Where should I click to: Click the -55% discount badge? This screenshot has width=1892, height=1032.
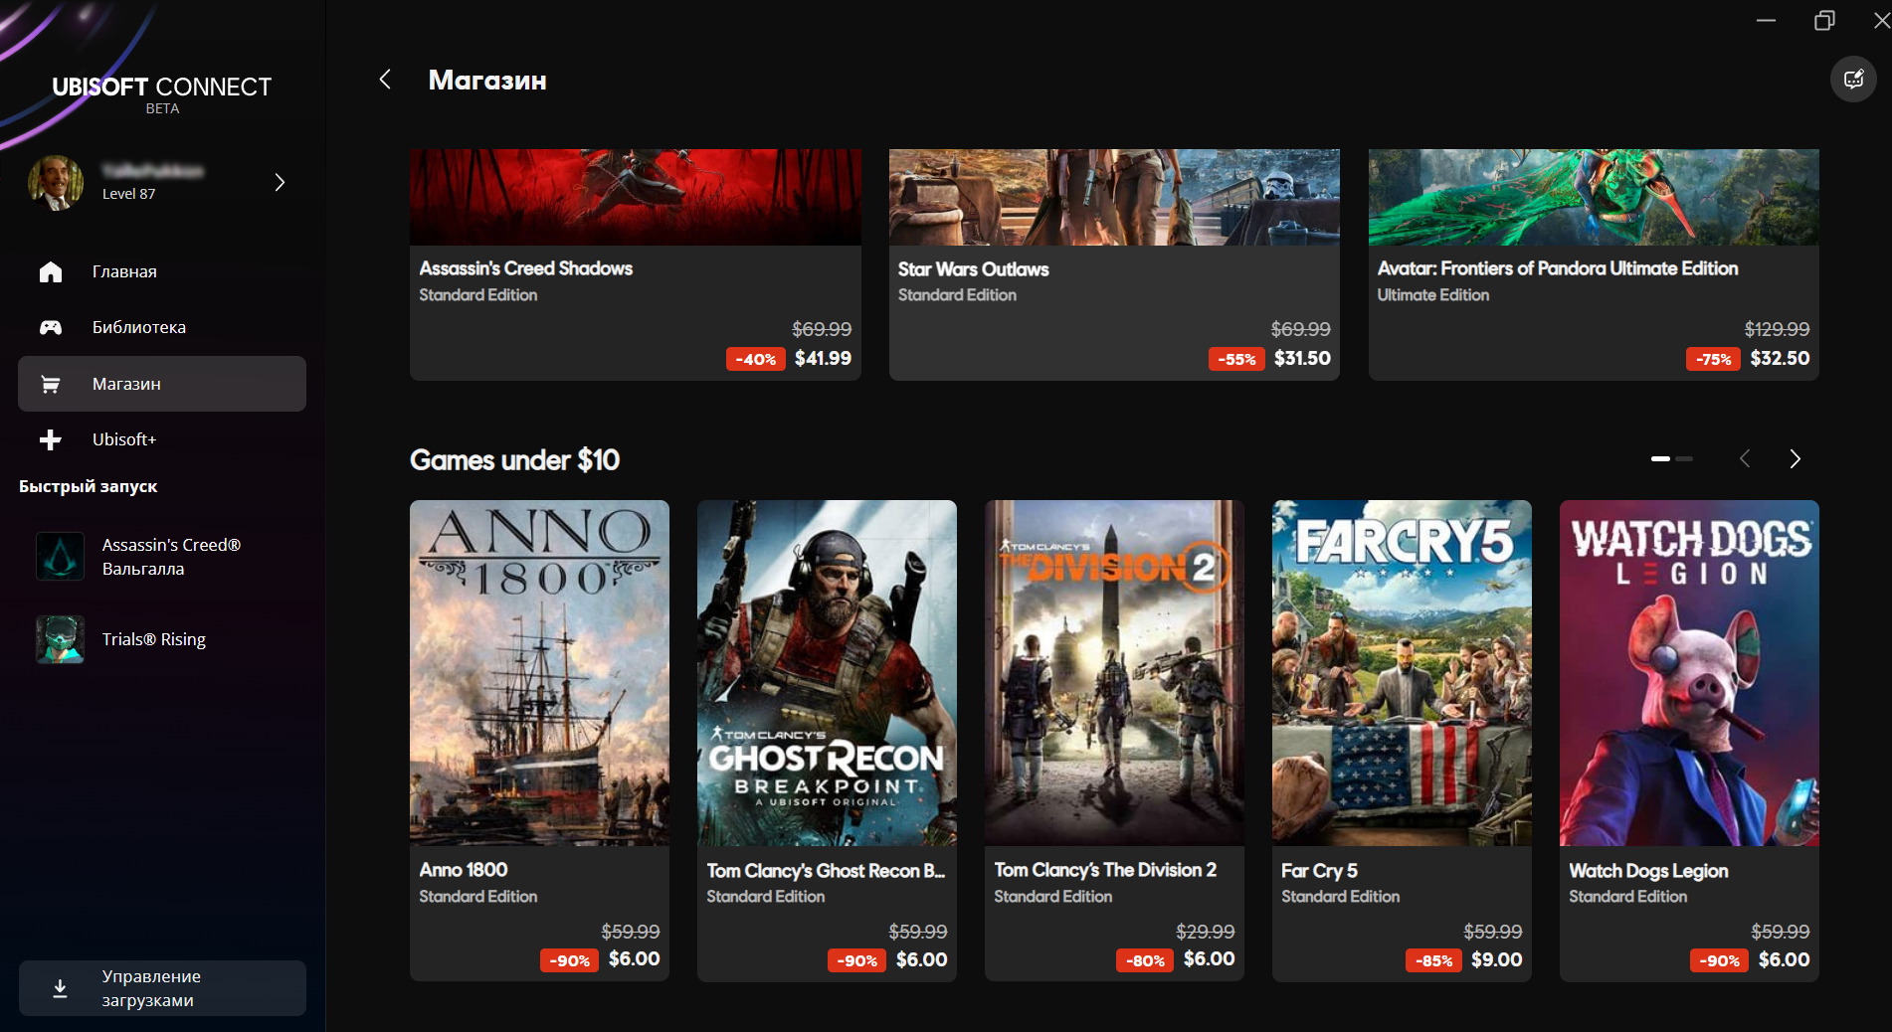point(1236,359)
